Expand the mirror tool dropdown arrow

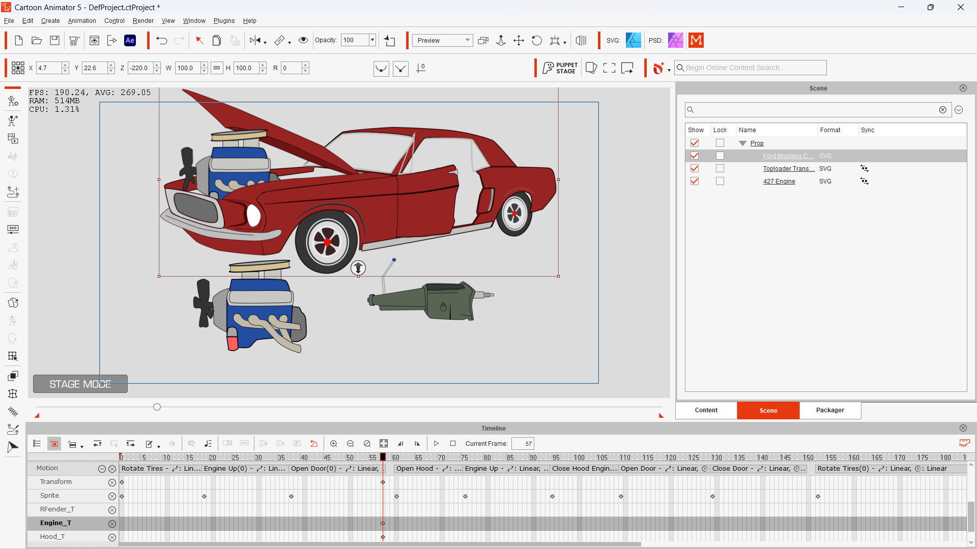(265, 43)
